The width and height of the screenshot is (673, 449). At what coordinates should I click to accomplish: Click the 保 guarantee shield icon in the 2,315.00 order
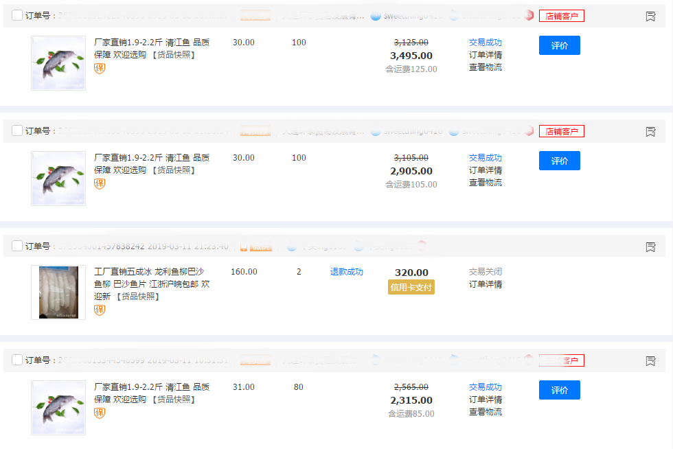pyautogui.click(x=100, y=413)
